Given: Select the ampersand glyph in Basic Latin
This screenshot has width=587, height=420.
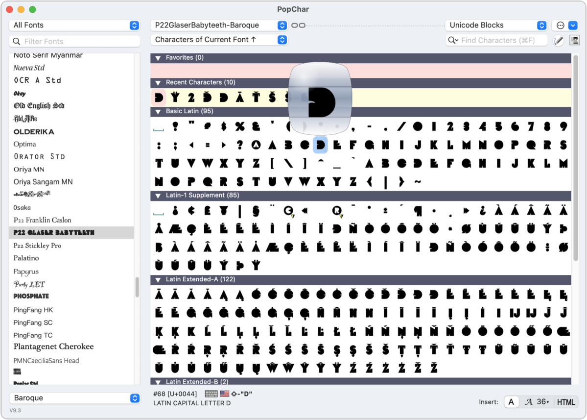Looking at the screenshot, I should (256, 126).
